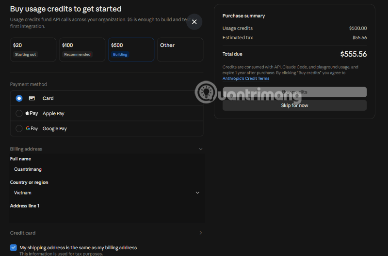Click the Address line 1 field
Image resolution: width=388 pixels, height=256 pixels.
coord(107,216)
